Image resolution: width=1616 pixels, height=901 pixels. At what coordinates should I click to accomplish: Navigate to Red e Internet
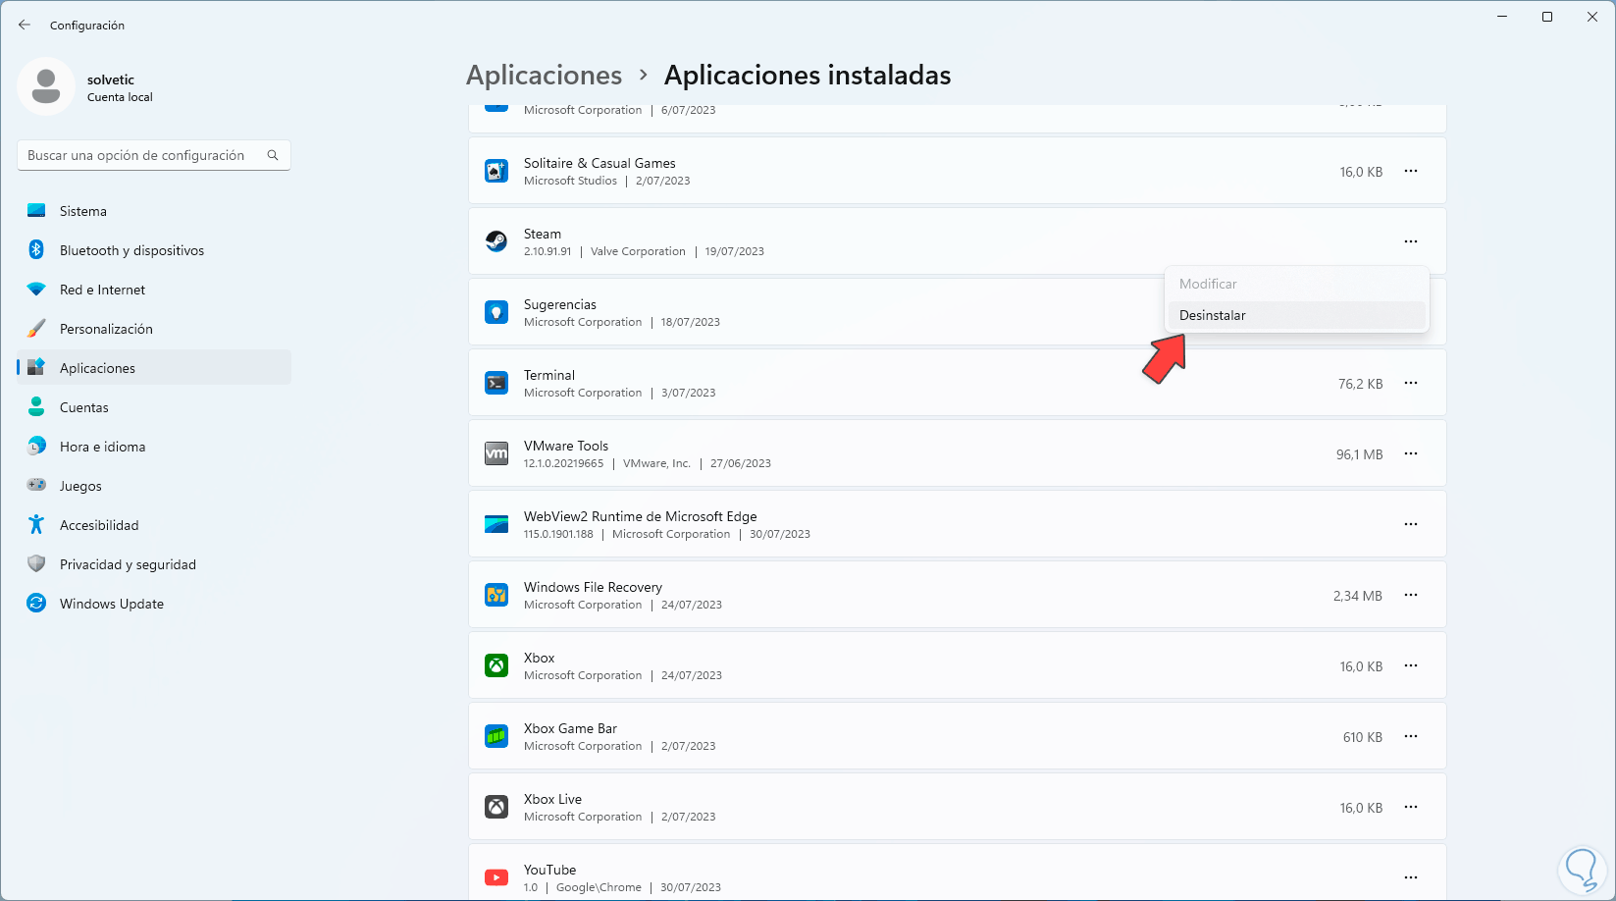coord(154,290)
